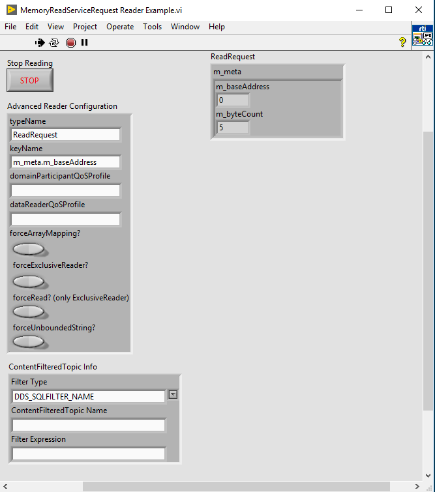Screen dimensions: 435x492
Task: Click the ContentFilteredTopic Info label
Action: 53,367
